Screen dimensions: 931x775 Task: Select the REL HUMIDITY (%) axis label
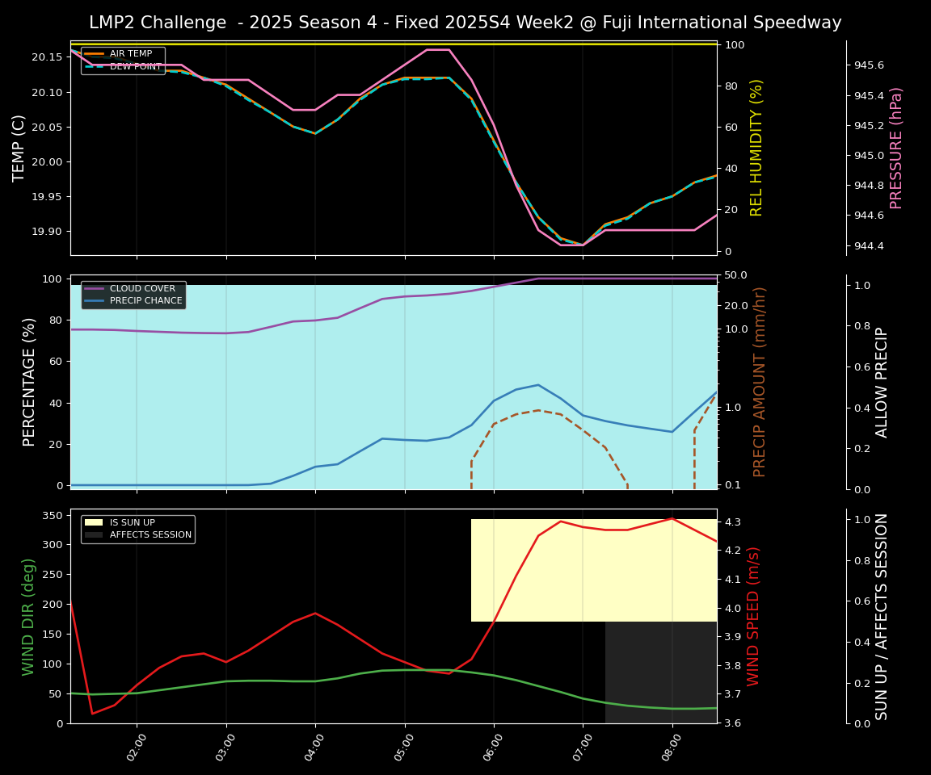click(756, 148)
